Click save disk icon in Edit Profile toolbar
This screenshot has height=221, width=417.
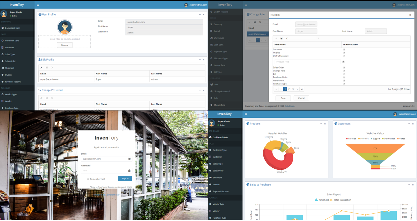pyautogui.click(x=47, y=67)
